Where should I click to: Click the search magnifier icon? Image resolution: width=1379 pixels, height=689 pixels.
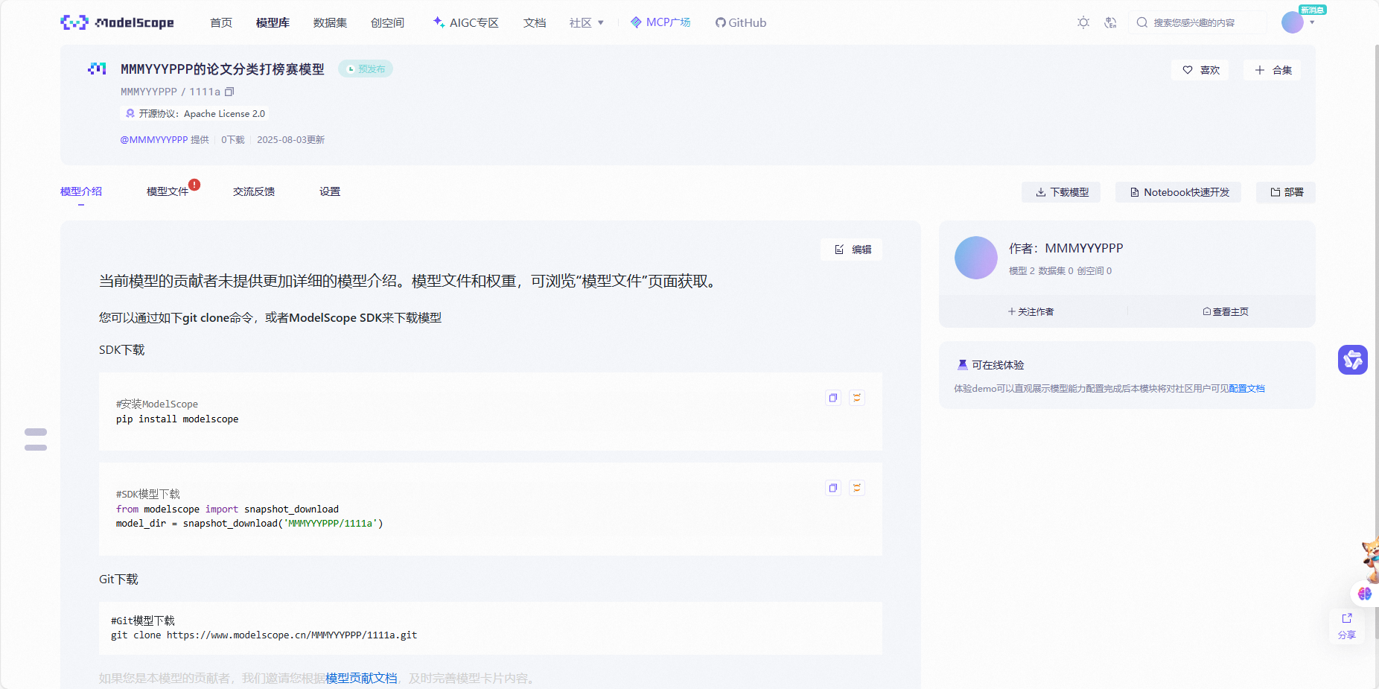[1141, 22]
